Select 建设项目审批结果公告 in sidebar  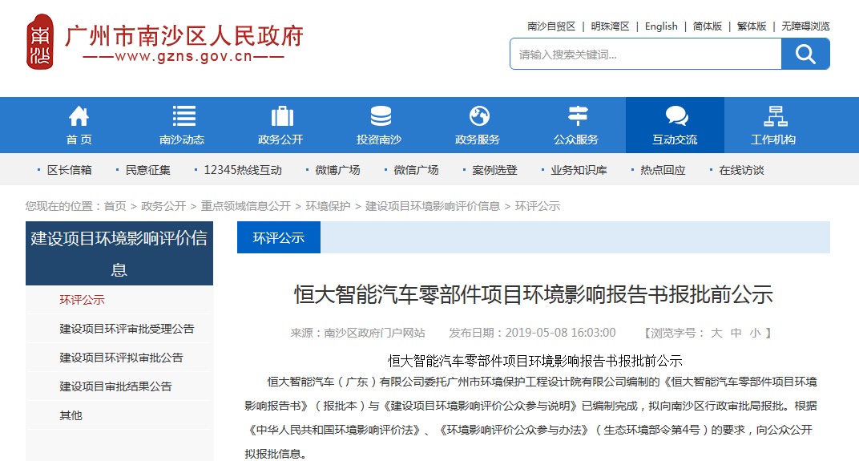point(115,386)
